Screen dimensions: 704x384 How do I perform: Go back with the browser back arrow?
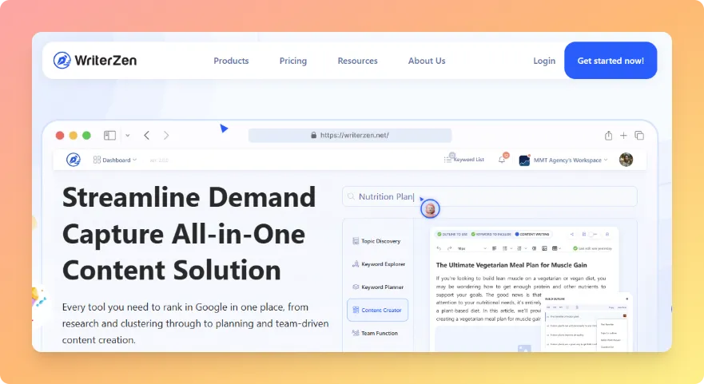pos(146,135)
